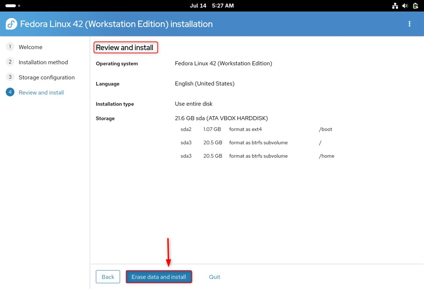424x289 pixels.
Task: Click step number 3 circle
Action: [10, 77]
